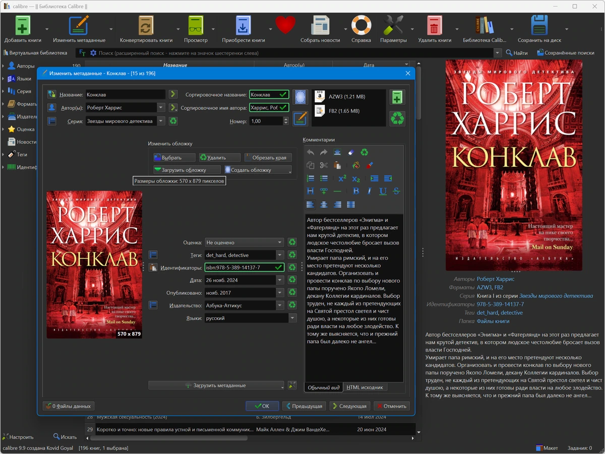Click the heading style H icon
605x454 pixels.
tap(311, 191)
